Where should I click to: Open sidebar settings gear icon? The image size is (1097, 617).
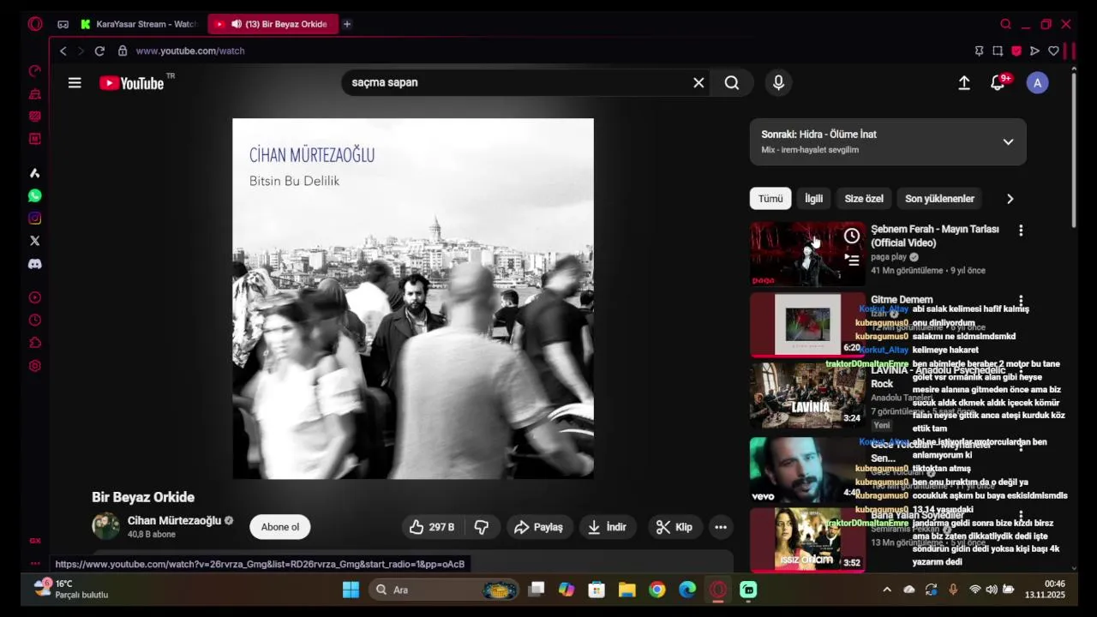coord(35,366)
